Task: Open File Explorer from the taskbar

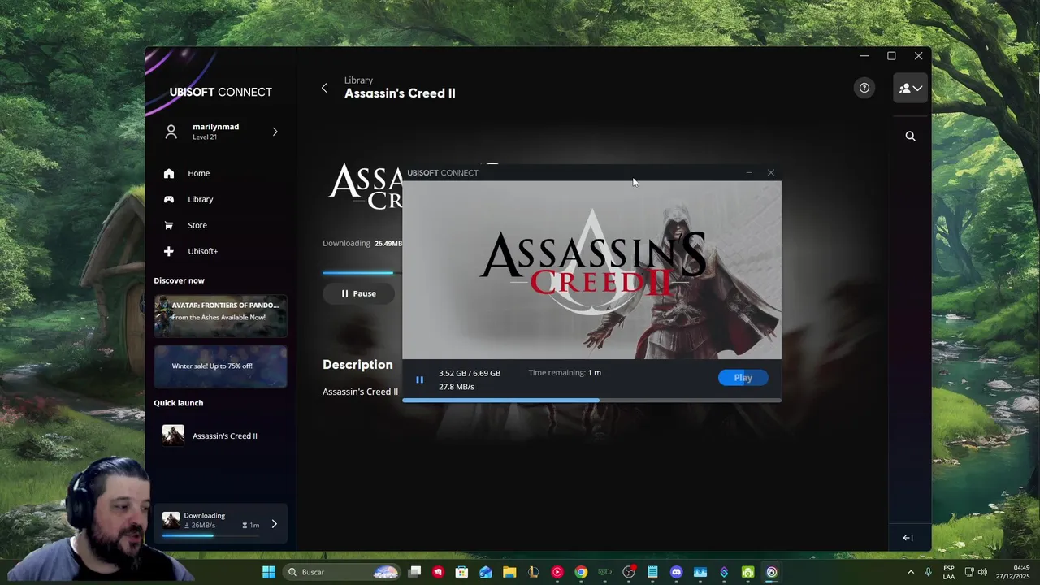Action: (509, 572)
